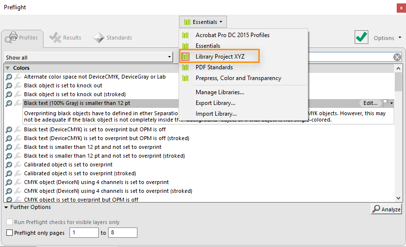406x247 pixels.
Task: Select Black text (DeviceCMYK) overprint but OPM off
Action: (95, 129)
